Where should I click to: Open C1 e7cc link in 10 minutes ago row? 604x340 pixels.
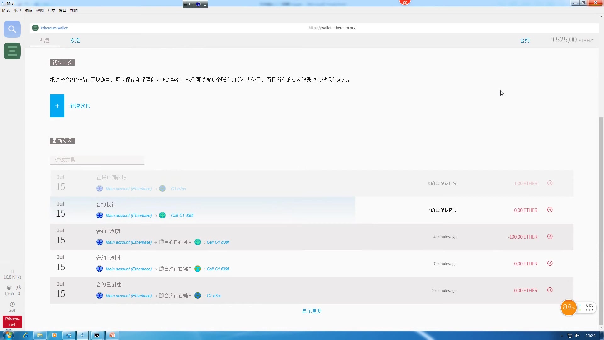(x=214, y=296)
